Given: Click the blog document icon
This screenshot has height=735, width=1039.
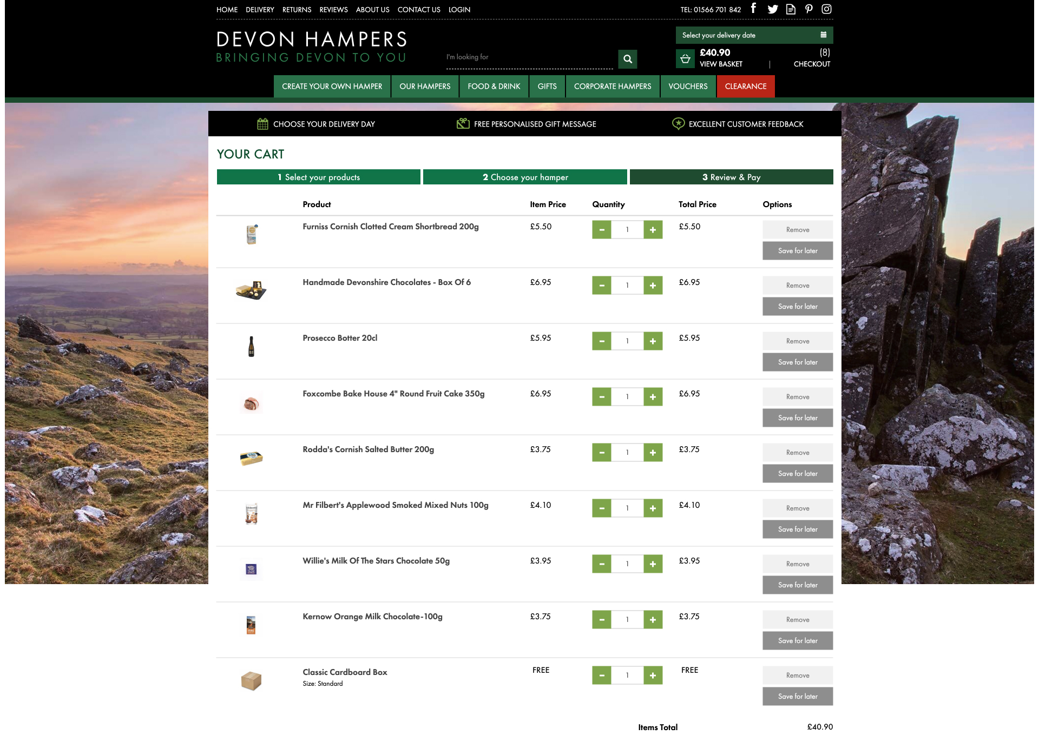Looking at the screenshot, I should (x=791, y=9).
